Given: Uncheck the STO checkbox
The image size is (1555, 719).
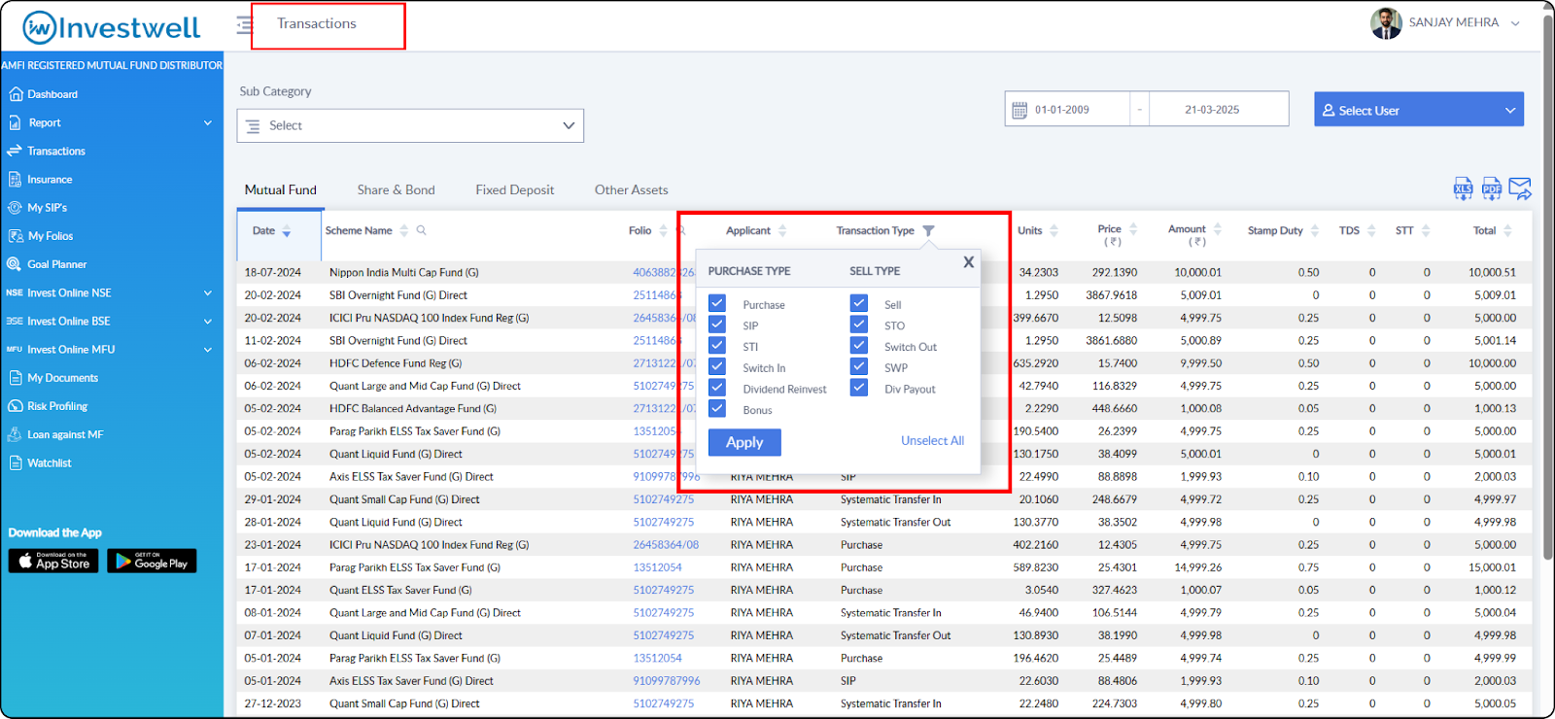Looking at the screenshot, I should coord(859,325).
